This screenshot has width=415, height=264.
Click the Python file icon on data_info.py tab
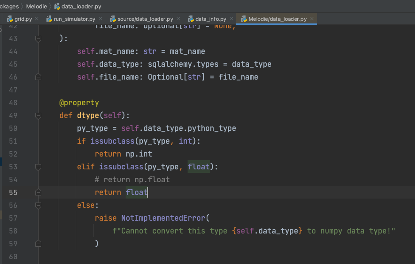[x=191, y=19]
